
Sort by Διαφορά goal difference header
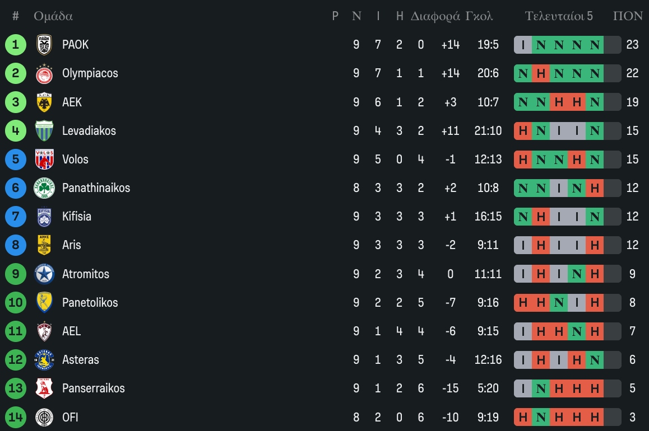(435, 16)
